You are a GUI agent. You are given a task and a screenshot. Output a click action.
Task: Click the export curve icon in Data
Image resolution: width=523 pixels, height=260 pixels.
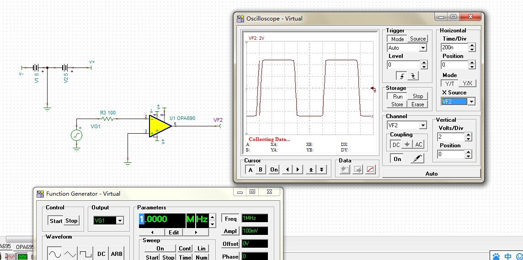pyautogui.click(x=371, y=170)
